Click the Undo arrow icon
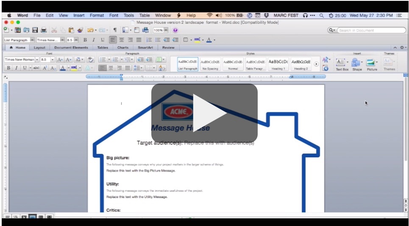Viewport: 409px width, 226px height. point(90,30)
